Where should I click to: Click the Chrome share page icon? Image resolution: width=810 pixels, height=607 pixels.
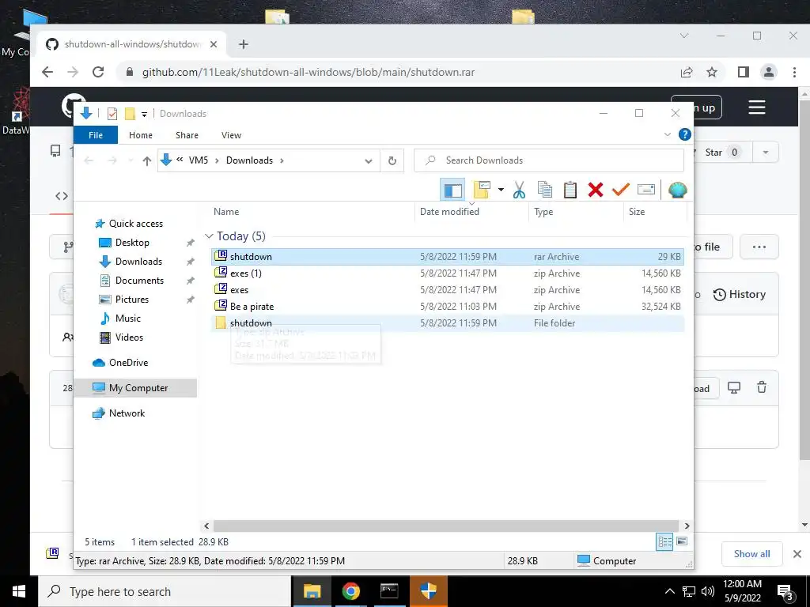pyautogui.click(x=686, y=72)
